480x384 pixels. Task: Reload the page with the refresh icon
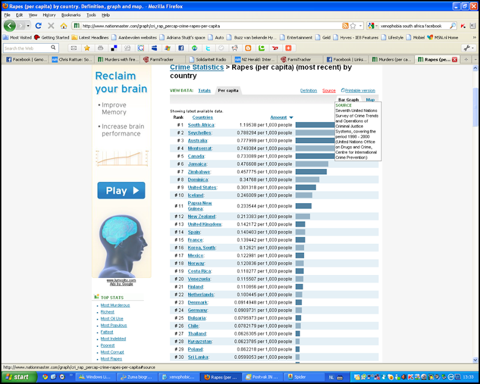pos(38,26)
